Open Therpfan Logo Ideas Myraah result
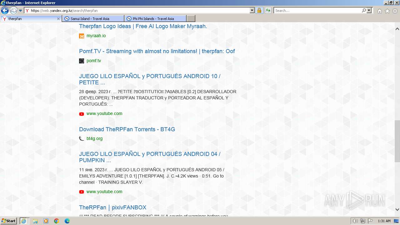Viewport: 400px width, 225px height. (x=143, y=26)
